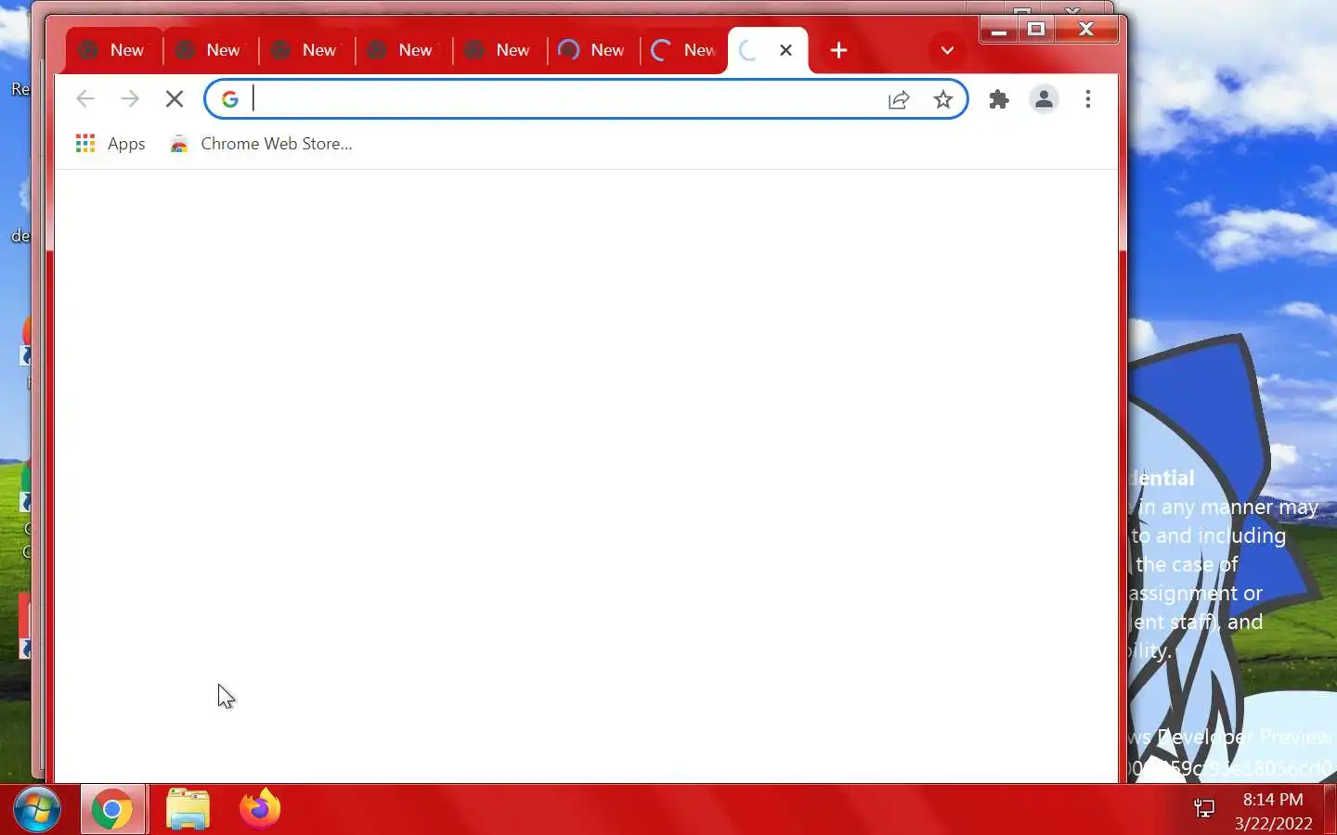Click the Google icon in address bar
Viewport: 1337px width, 835px height.
point(230,99)
